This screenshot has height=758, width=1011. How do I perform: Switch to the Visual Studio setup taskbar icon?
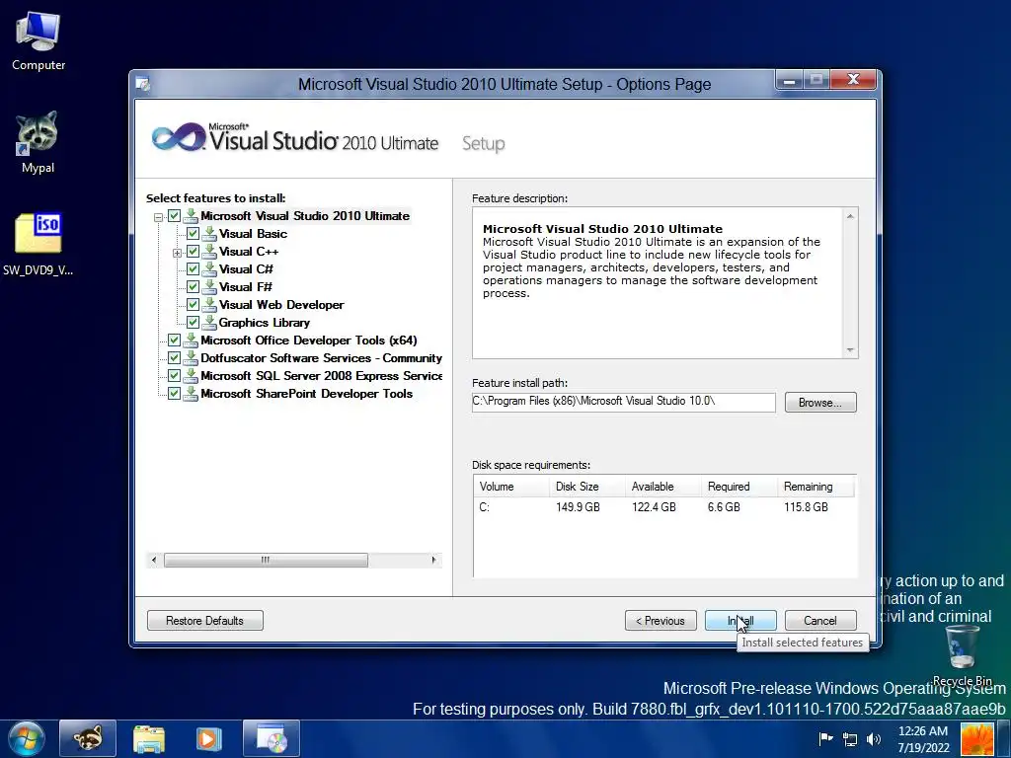click(x=272, y=738)
